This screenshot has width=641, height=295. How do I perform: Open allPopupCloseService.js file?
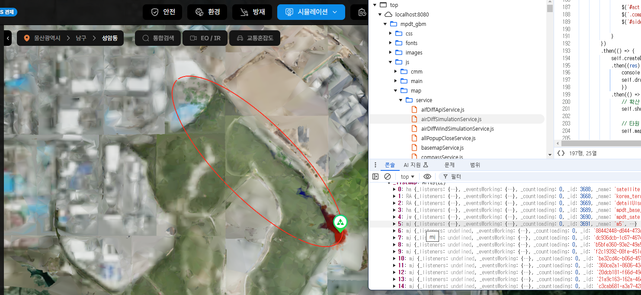(448, 138)
